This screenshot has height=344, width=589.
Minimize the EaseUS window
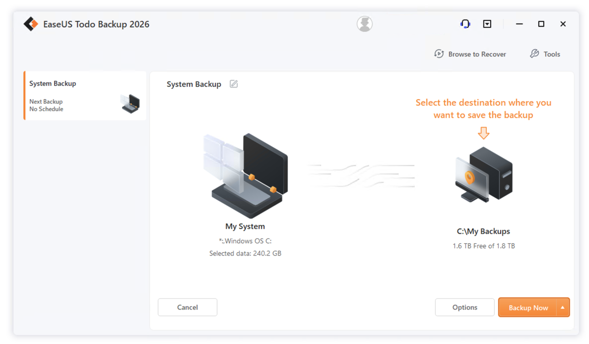click(519, 24)
